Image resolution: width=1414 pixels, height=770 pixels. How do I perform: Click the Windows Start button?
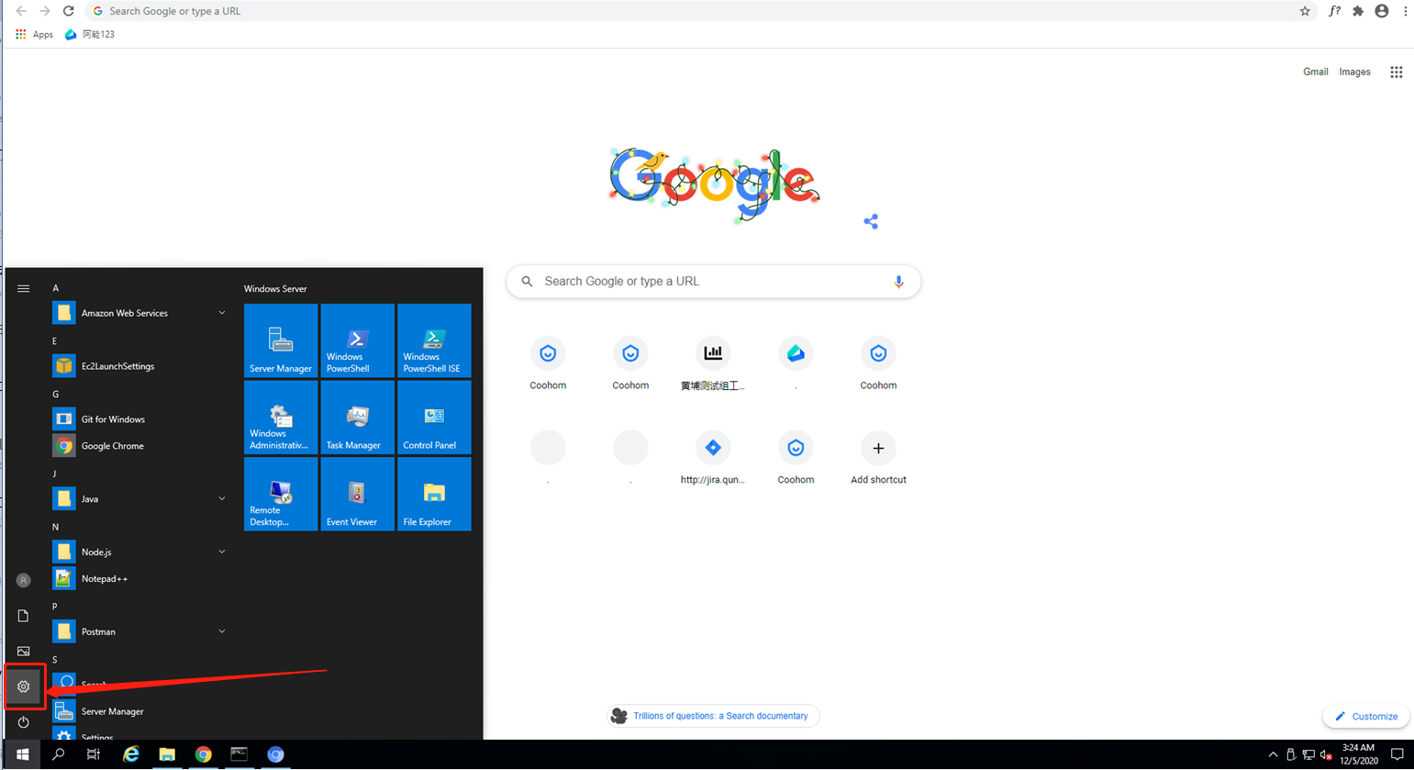pyautogui.click(x=22, y=754)
